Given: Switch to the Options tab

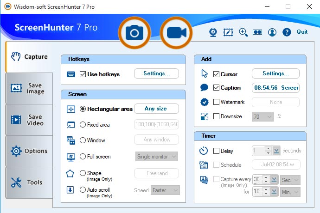Looking at the screenshot, I should point(29,151).
